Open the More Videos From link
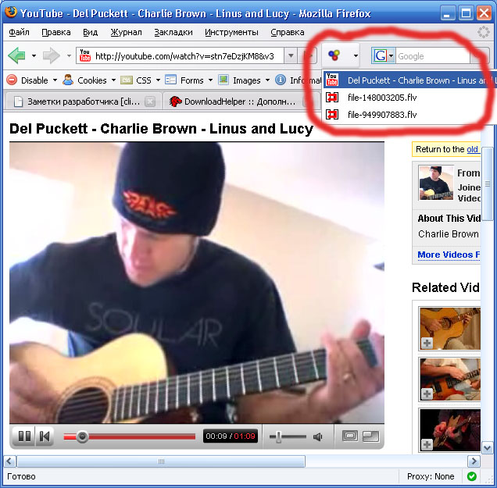The image size is (497, 488). tap(448, 255)
